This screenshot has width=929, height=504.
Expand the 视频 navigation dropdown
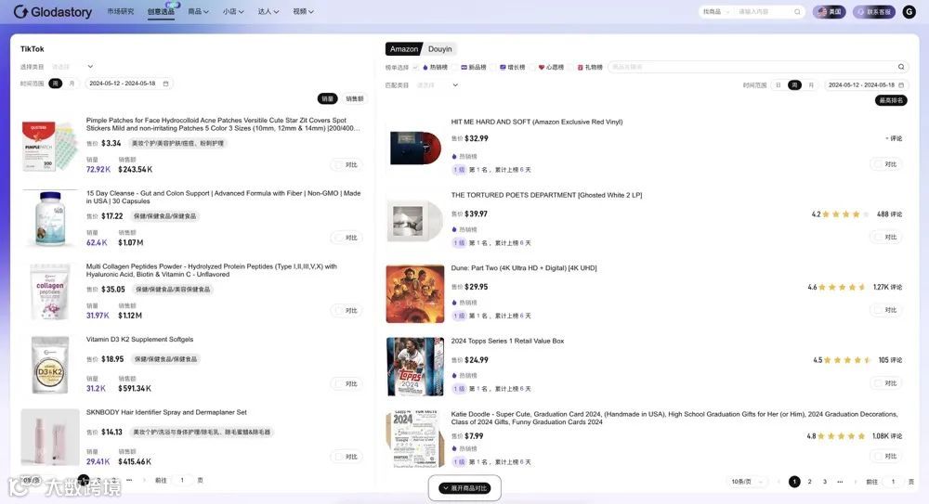pyautogui.click(x=303, y=11)
